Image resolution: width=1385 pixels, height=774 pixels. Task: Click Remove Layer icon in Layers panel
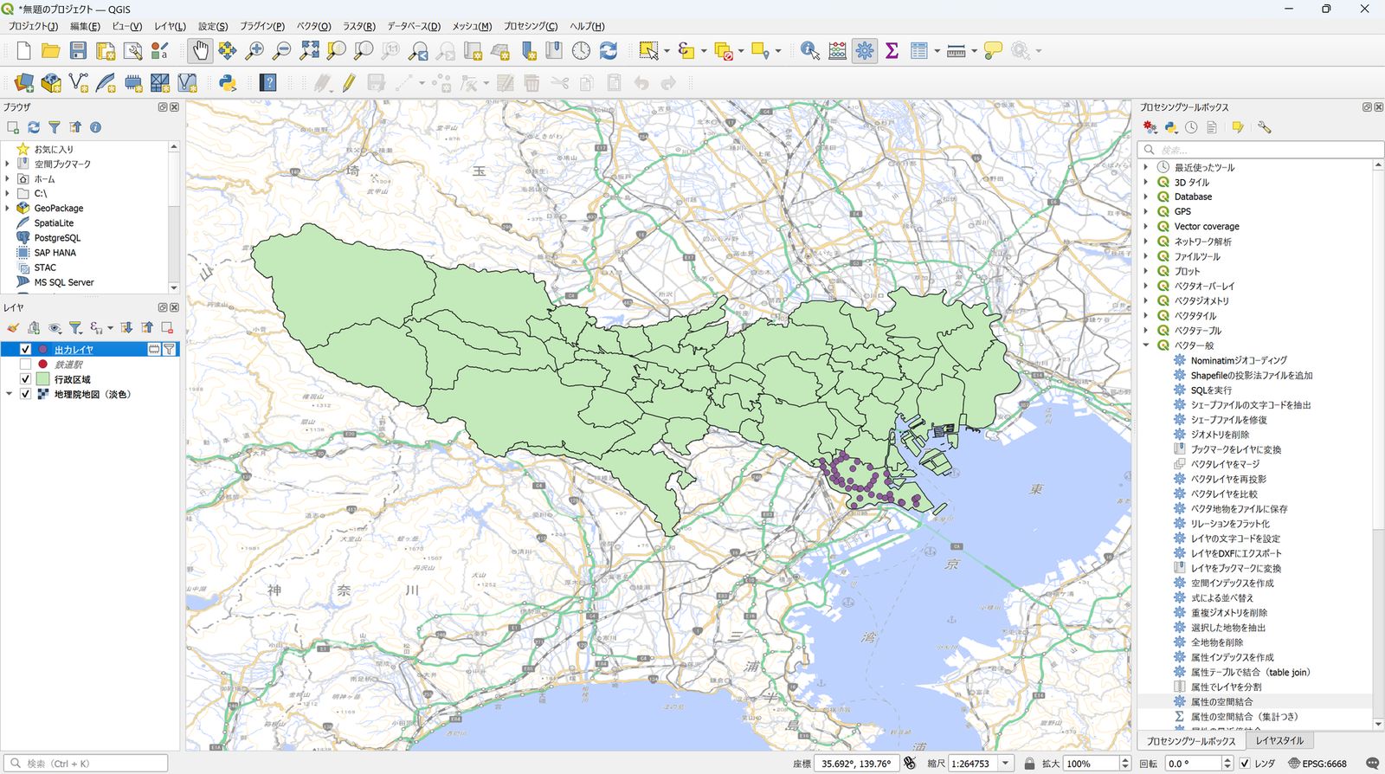tap(167, 328)
